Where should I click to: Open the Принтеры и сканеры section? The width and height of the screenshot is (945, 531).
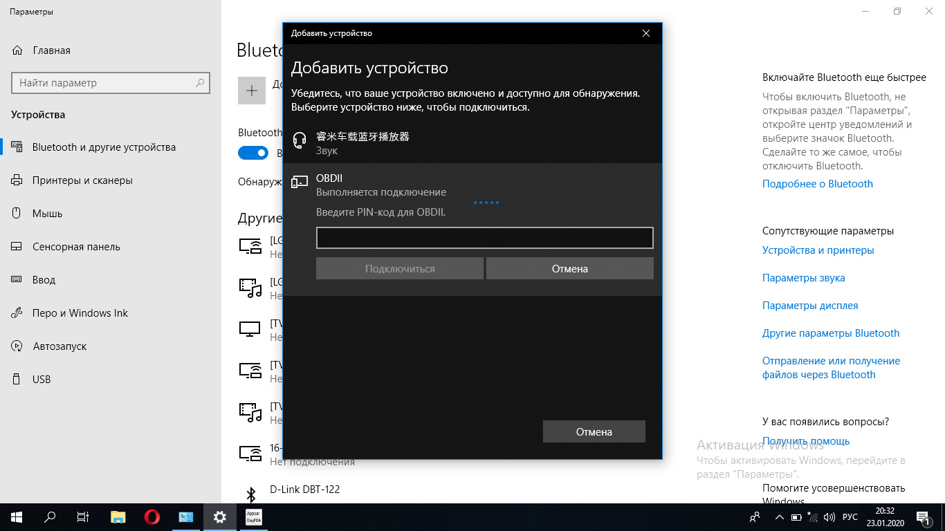111,180
